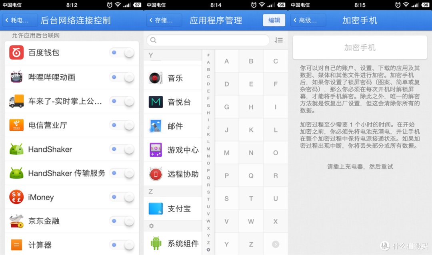
Task: Click the arrow button after Z in grid
Action: (x=276, y=244)
